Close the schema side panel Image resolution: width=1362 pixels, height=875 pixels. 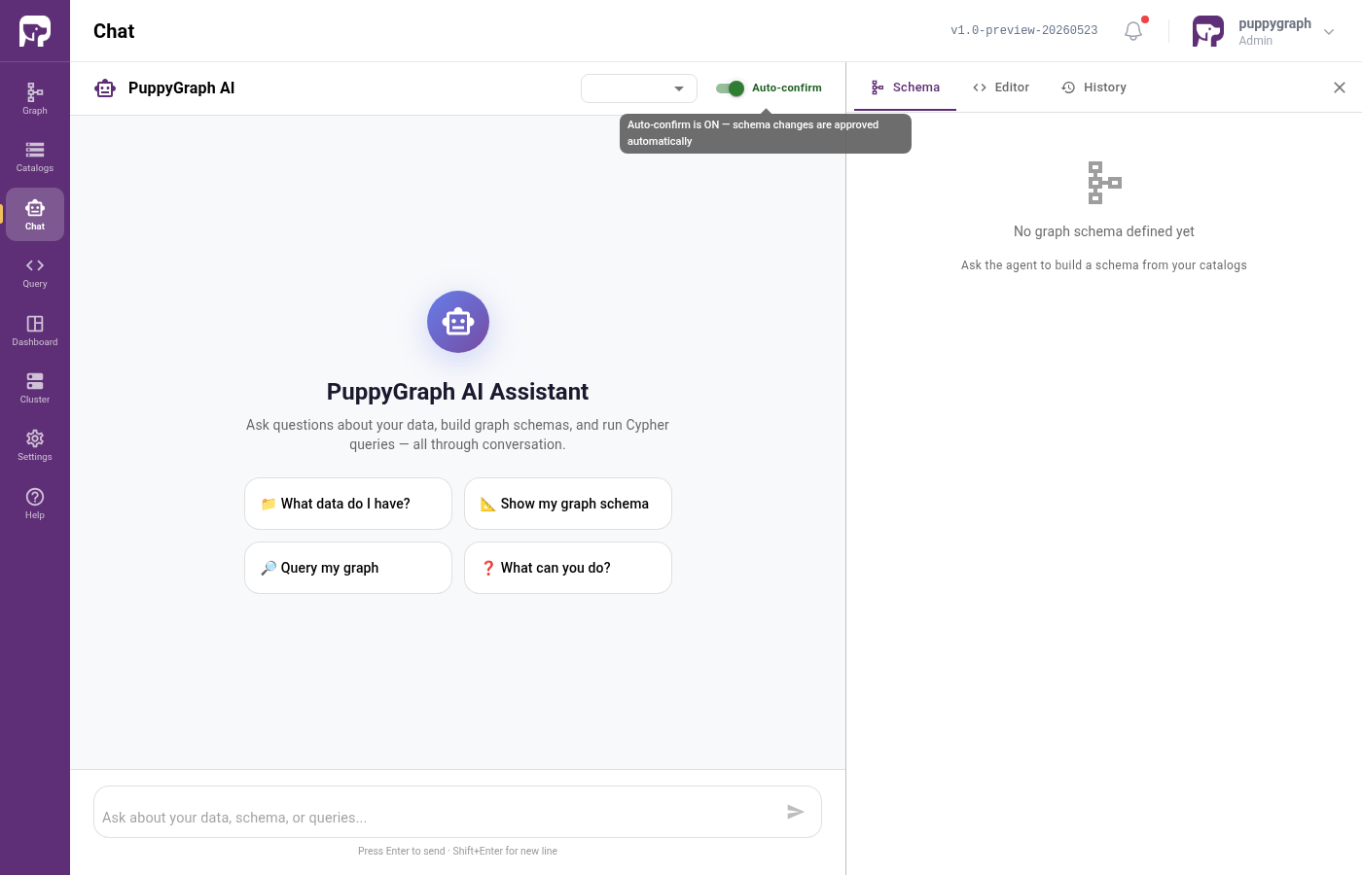(x=1340, y=87)
